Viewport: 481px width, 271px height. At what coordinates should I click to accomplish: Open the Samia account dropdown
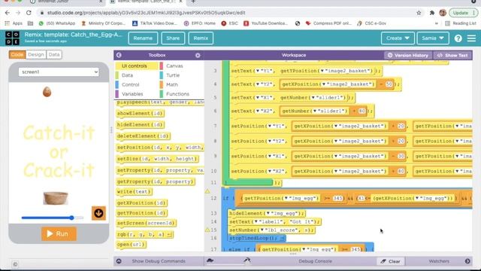(x=433, y=38)
